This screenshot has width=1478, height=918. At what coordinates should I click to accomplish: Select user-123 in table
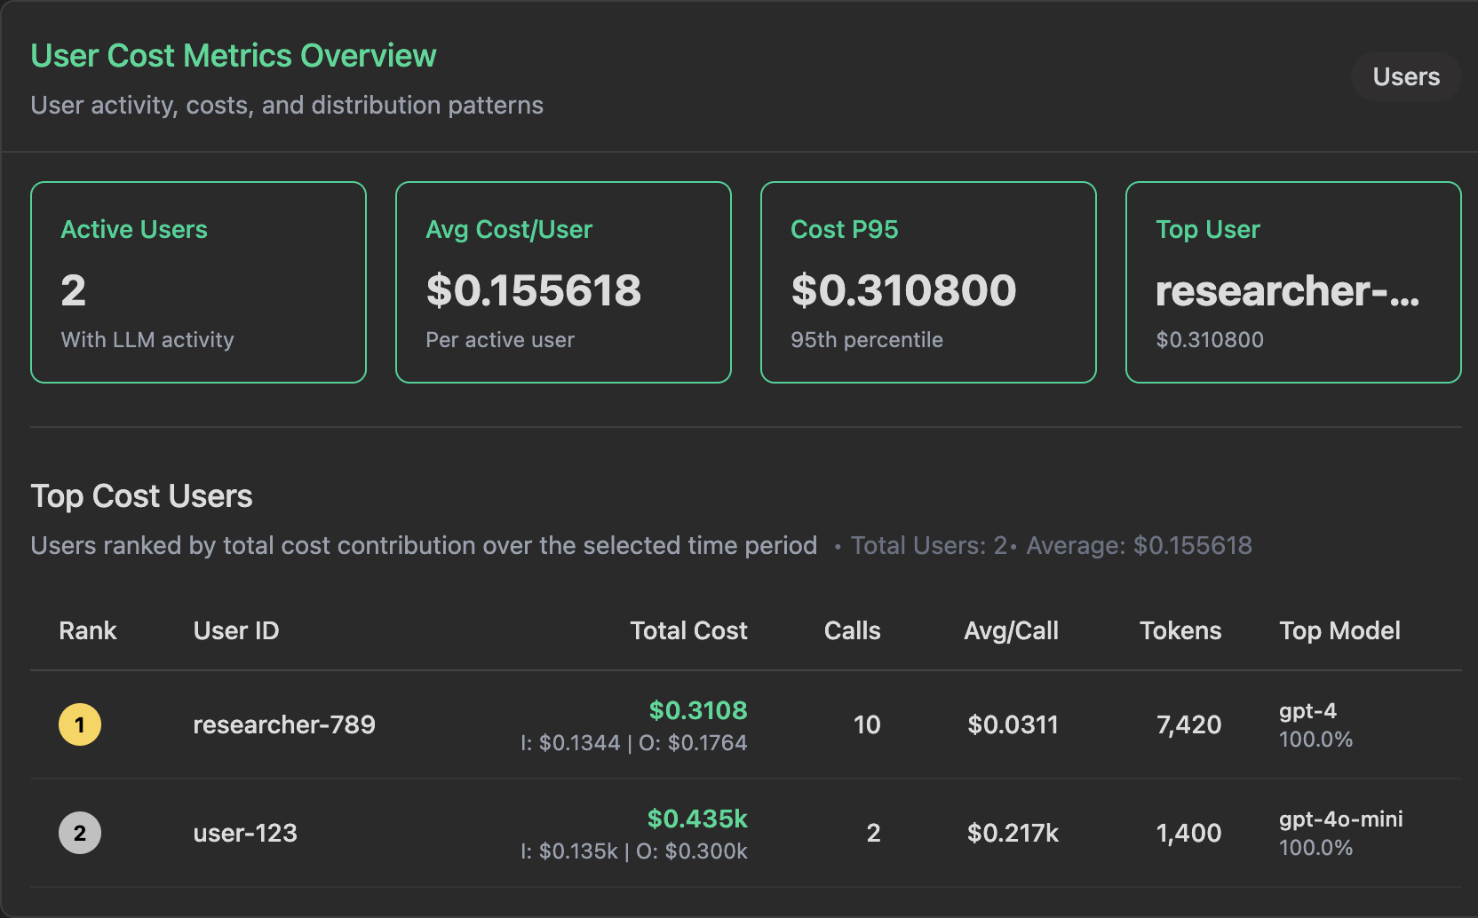245,833
